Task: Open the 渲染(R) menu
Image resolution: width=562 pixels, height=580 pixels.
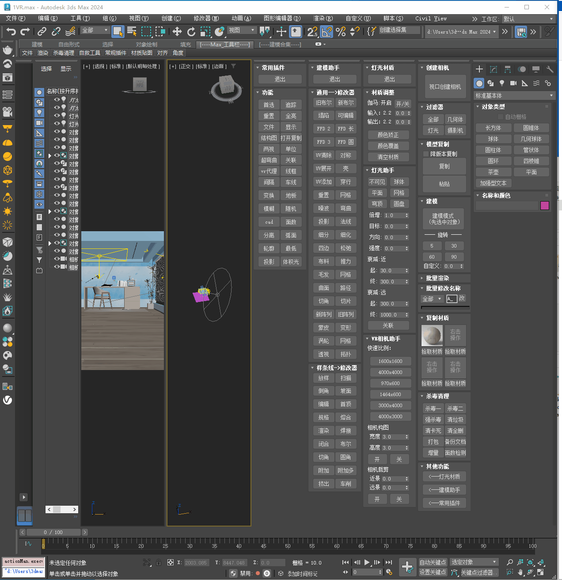Action: (x=323, y=19)
